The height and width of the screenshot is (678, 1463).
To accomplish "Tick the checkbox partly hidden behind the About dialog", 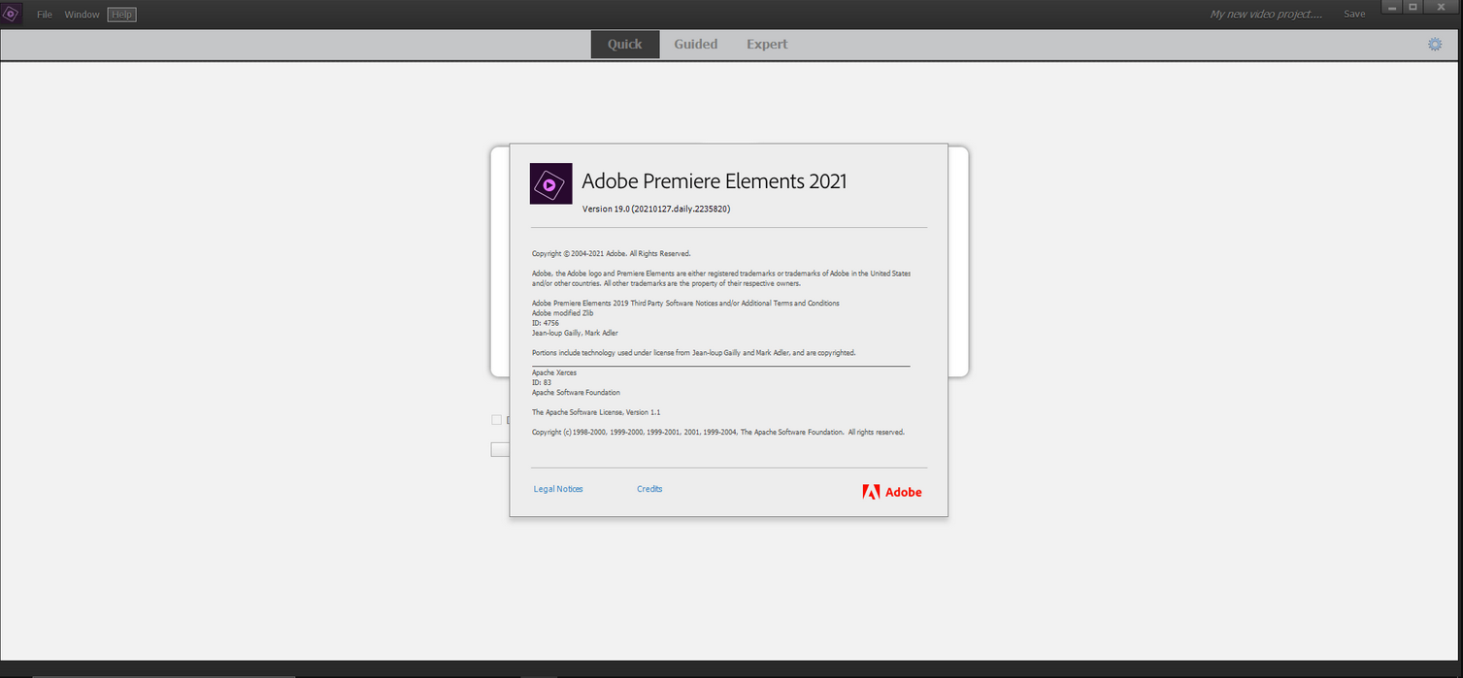I will tap(497, 420).
